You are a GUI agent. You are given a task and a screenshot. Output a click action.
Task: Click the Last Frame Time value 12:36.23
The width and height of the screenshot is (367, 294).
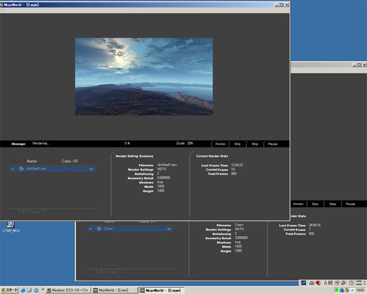(237, 165)
